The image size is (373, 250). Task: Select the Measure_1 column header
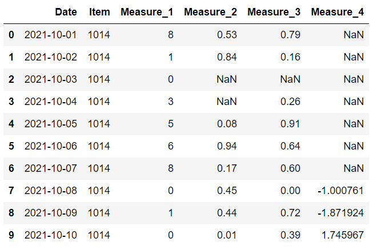click(147, 12)
